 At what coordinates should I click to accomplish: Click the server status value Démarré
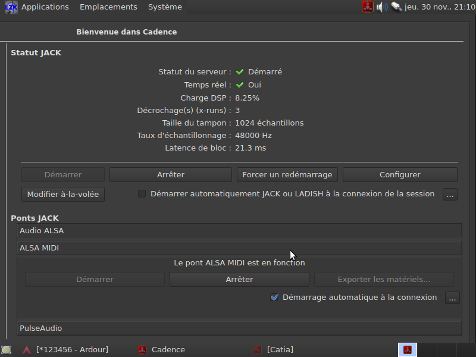[x=265, y=72]
